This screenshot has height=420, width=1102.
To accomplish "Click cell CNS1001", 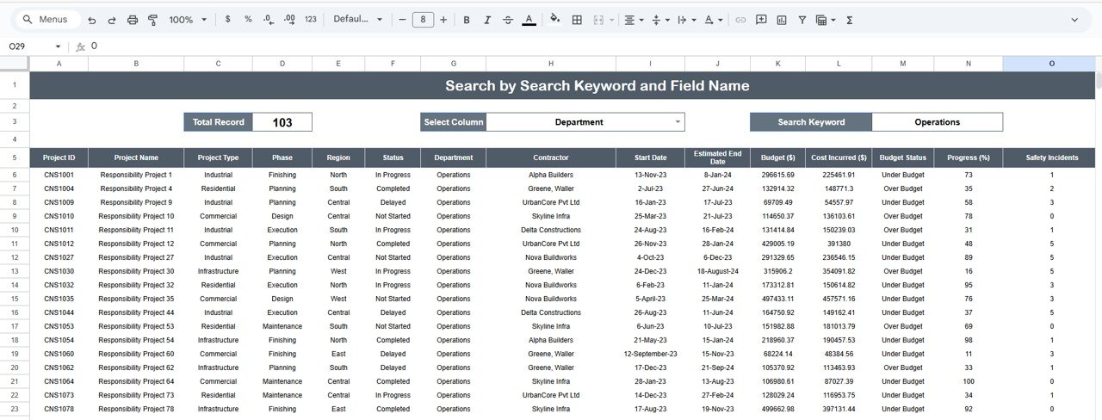I will (x=59, y=175).
